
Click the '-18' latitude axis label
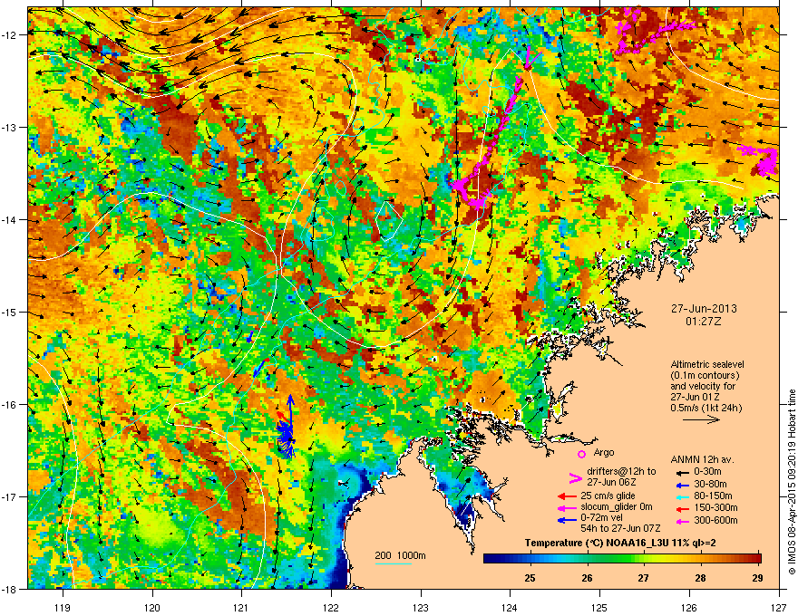10,589
